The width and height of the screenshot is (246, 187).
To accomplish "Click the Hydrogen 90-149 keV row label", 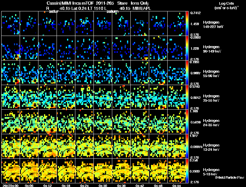I will pyautogui.click(x=212, y=49).
